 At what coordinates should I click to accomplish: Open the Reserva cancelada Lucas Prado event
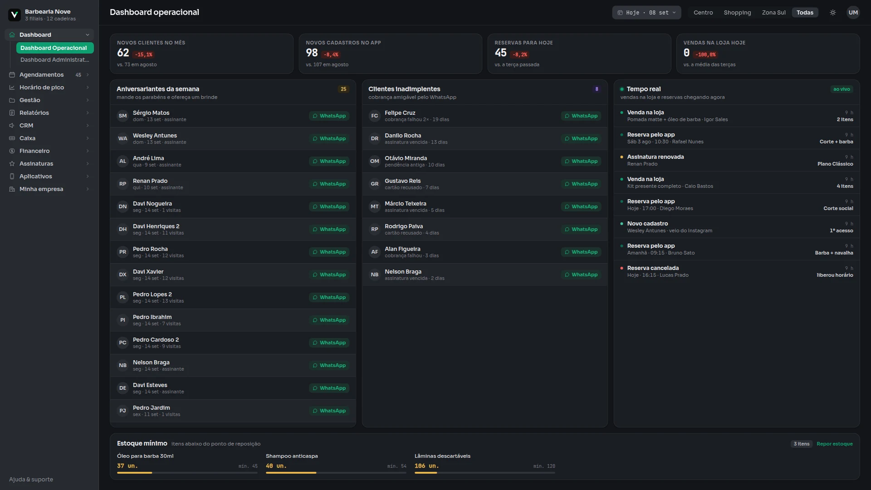point(737,271)
